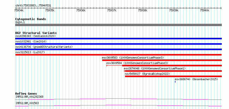
Task: Open the esv3609583 (1000GenomesConsortiumPhase3) label
Action: tap(133, 58)
